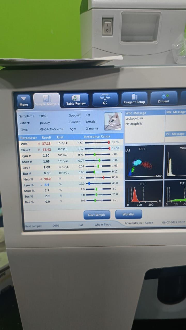186x330 pixels.
Task: Click the Sample ID field 0059
Action: pyautogui.click(x=43, y=116)
